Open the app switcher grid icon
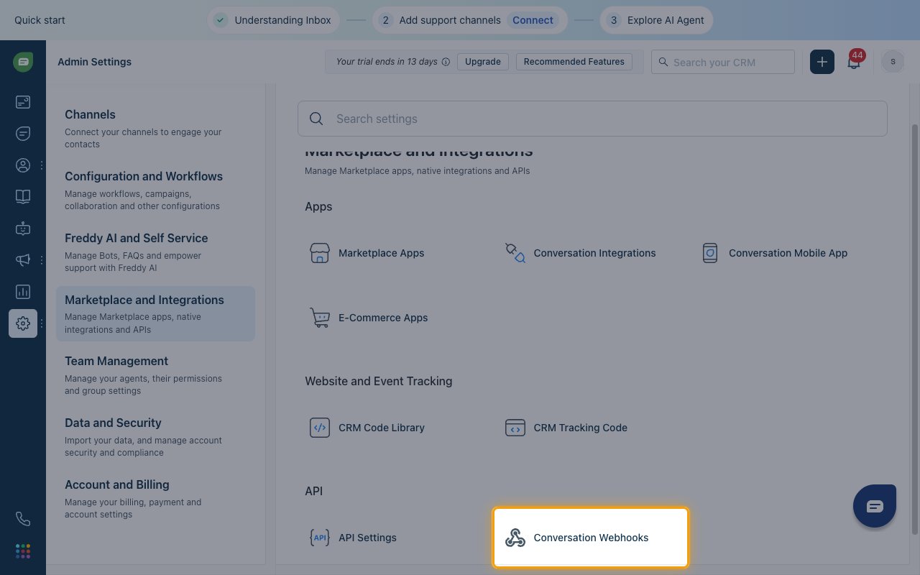920x575 pixels. click(23, 551)
